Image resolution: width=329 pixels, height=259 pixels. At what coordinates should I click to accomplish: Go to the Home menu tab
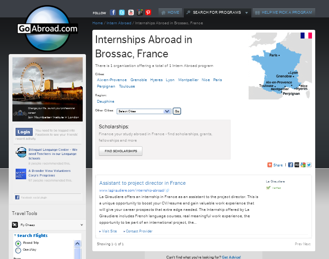170,12
